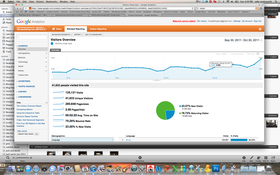The image size is (280, 175).
Task: Open the Advanced Segments dropdown
Action: coord(61,35)
